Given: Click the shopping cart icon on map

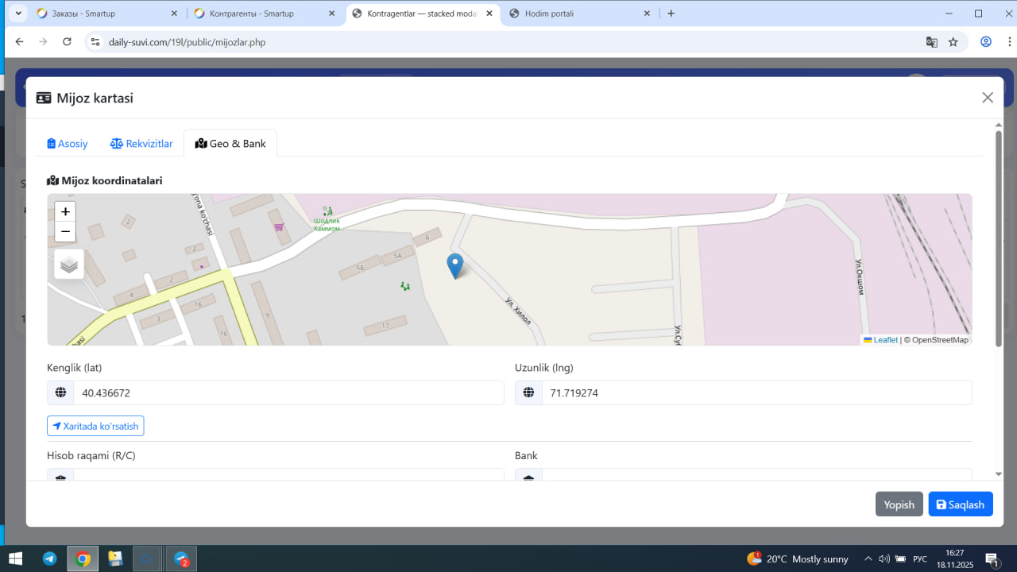Looking at the screenshot, I should click(279, 227).
